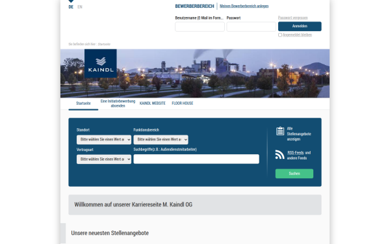Open Meinen Bewerberbereich anlegen link
The width and height of the screenshot is (390, 244).
[244, 6]
